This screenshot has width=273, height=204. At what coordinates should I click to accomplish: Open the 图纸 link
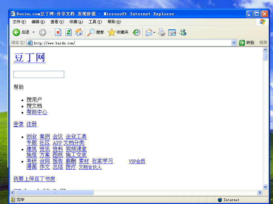point(58,155)
